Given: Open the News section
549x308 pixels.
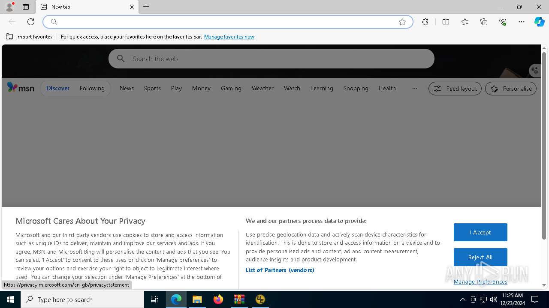Looking at the screenshot, I should (127, 88).
